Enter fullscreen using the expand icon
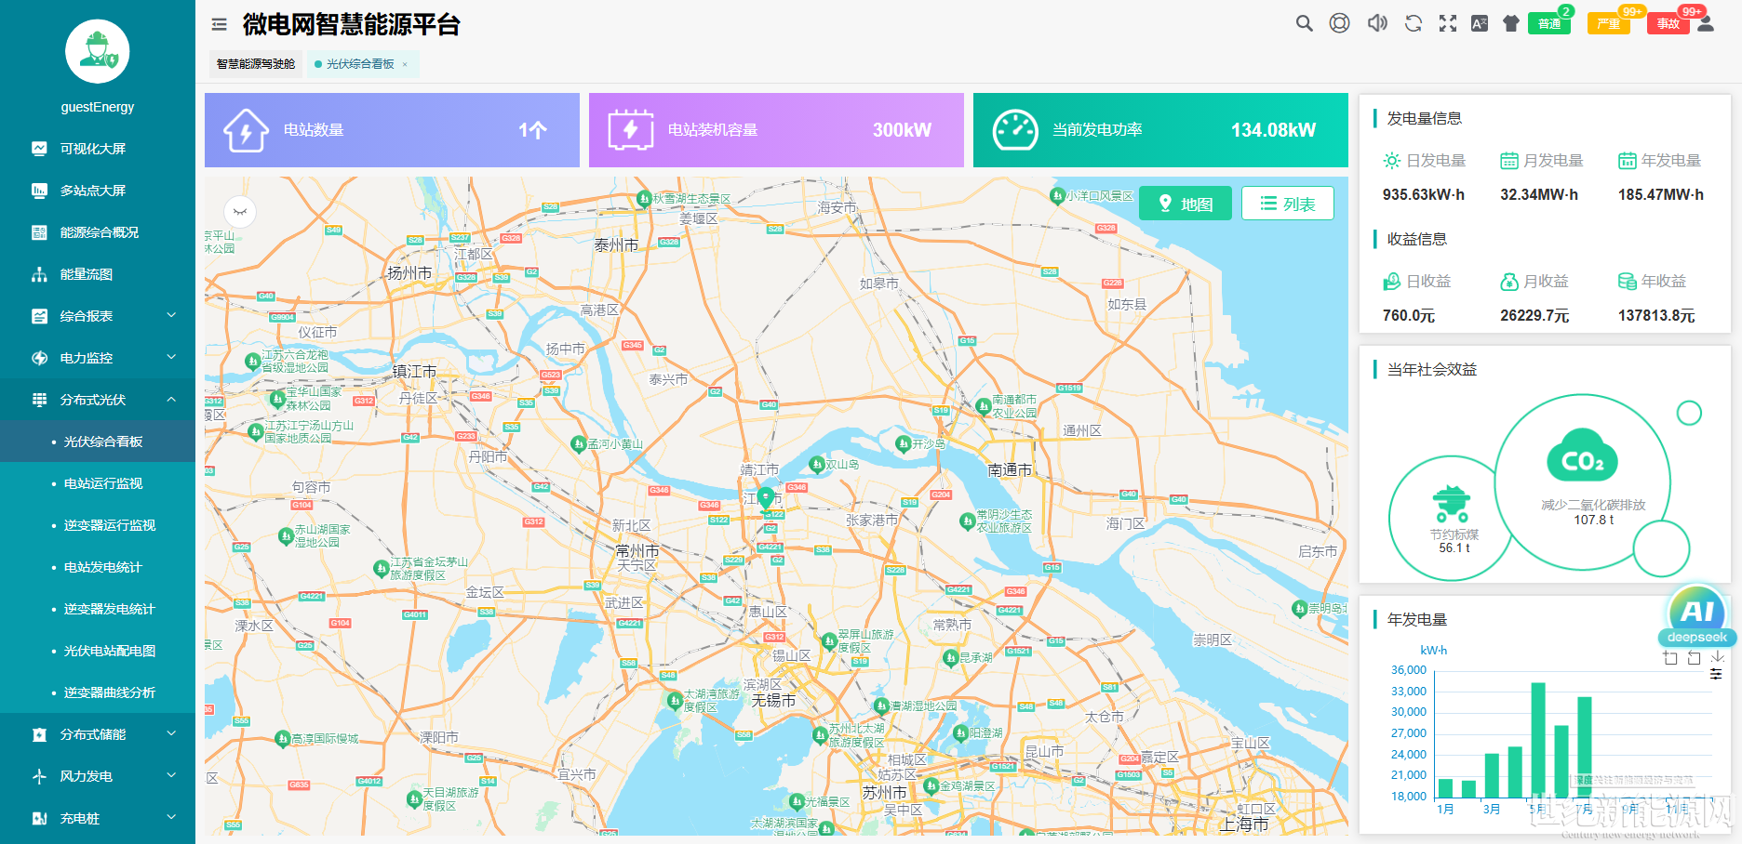The width and height of the screenshot is (1742, 844). (1447, 23)
